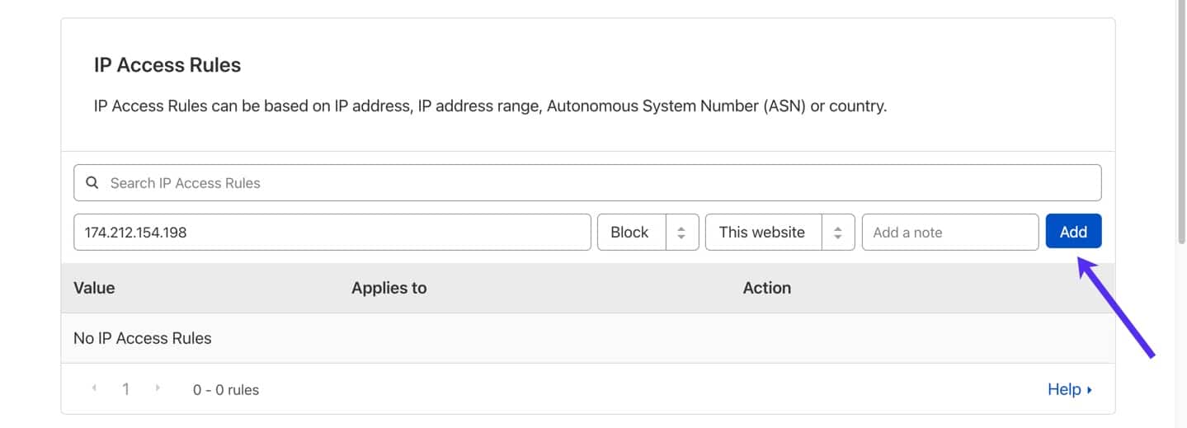Click the Value column header
Image resolution: width=1187 pixels, height=428 pixels.
pyautogui.click(x=94, y=288)
